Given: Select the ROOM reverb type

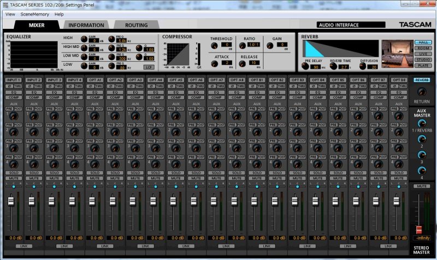Looking at the screenshot, I should (x=423, y=48).
